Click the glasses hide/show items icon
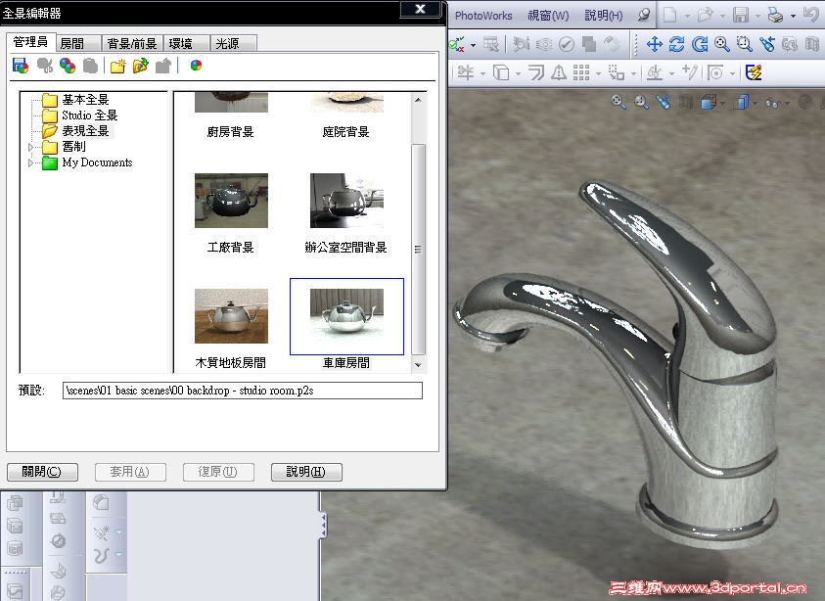The width and height of the screenshot is (825, 601). [x=772, y=103]
